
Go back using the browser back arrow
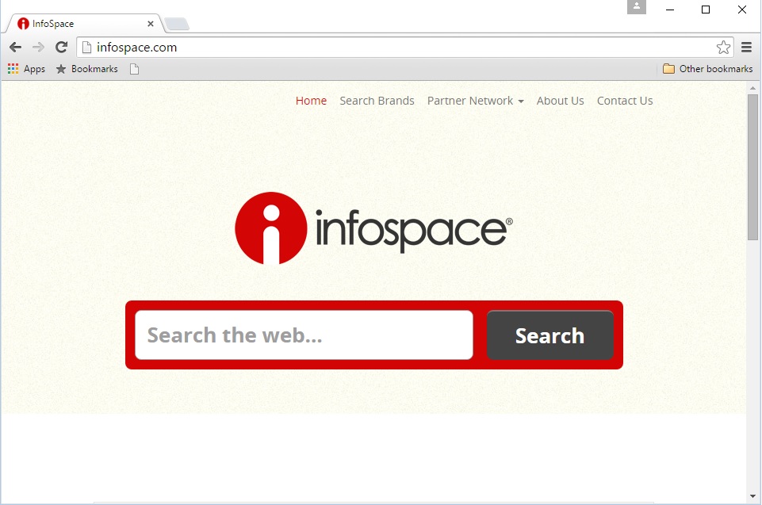pyautogui.click(x=16, y=47)
